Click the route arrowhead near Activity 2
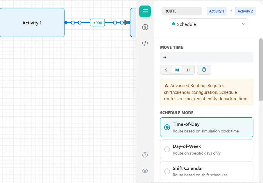 [126, 22]
